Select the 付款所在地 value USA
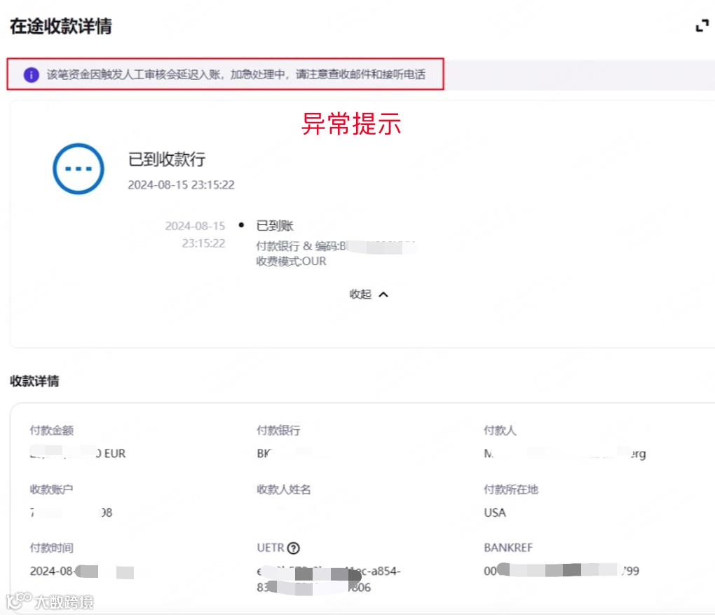The height and width of the screenshot is (615, 715). tap(494, 513)
